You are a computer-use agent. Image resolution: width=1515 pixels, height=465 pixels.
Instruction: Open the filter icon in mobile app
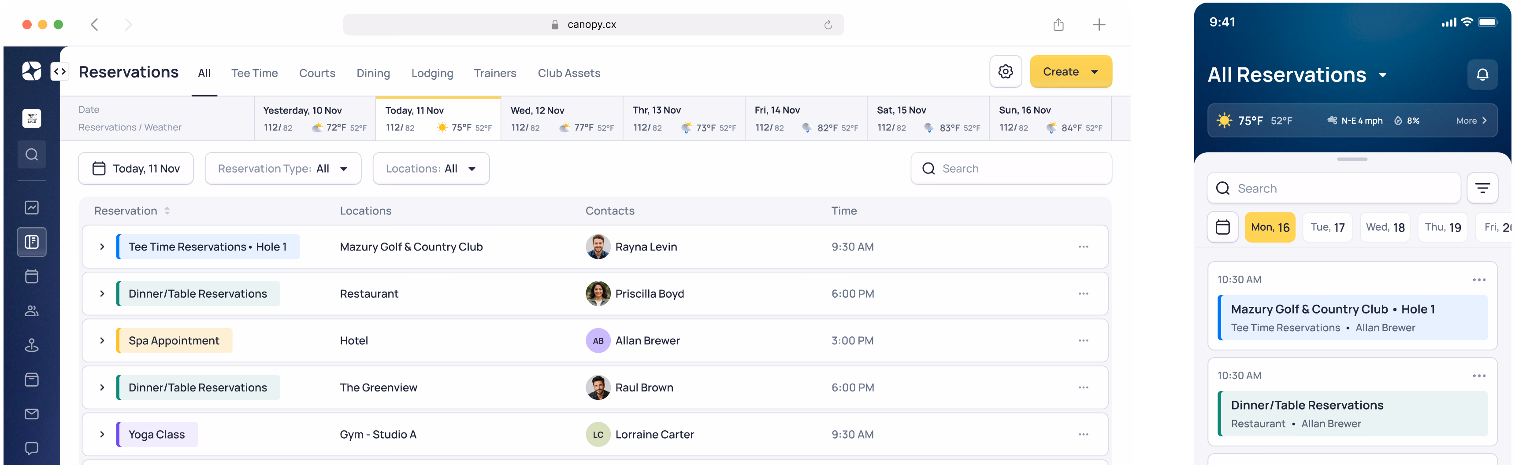tap(1483, 188)
